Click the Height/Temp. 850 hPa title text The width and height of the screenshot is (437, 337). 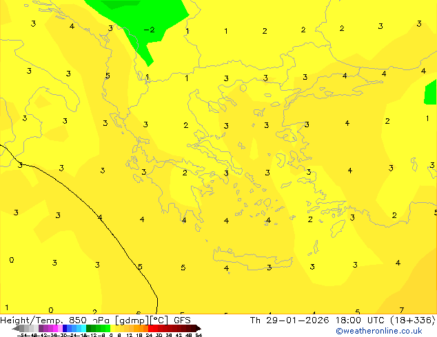pos(56,320)
